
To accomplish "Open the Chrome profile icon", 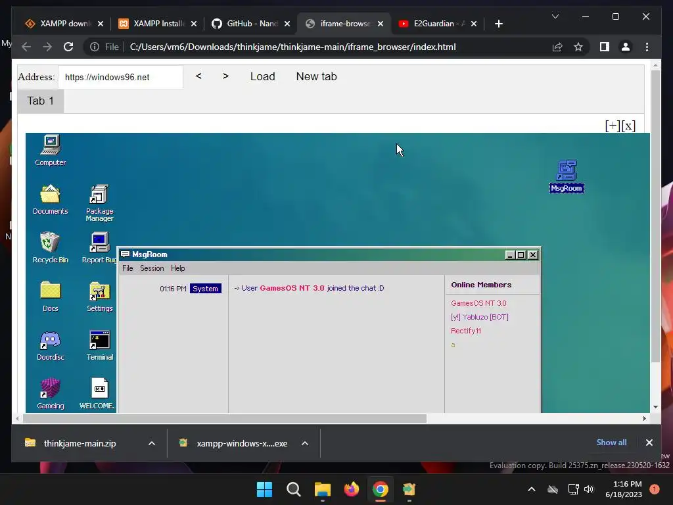I will tap(626, 47).
